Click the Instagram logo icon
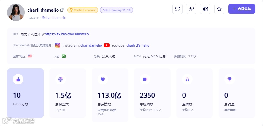263x126 pixels. point(57,45)
